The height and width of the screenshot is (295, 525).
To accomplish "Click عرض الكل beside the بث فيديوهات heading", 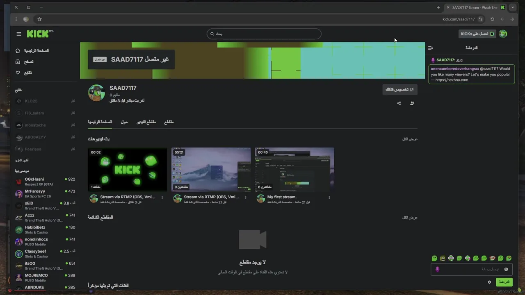I will 410,139.
